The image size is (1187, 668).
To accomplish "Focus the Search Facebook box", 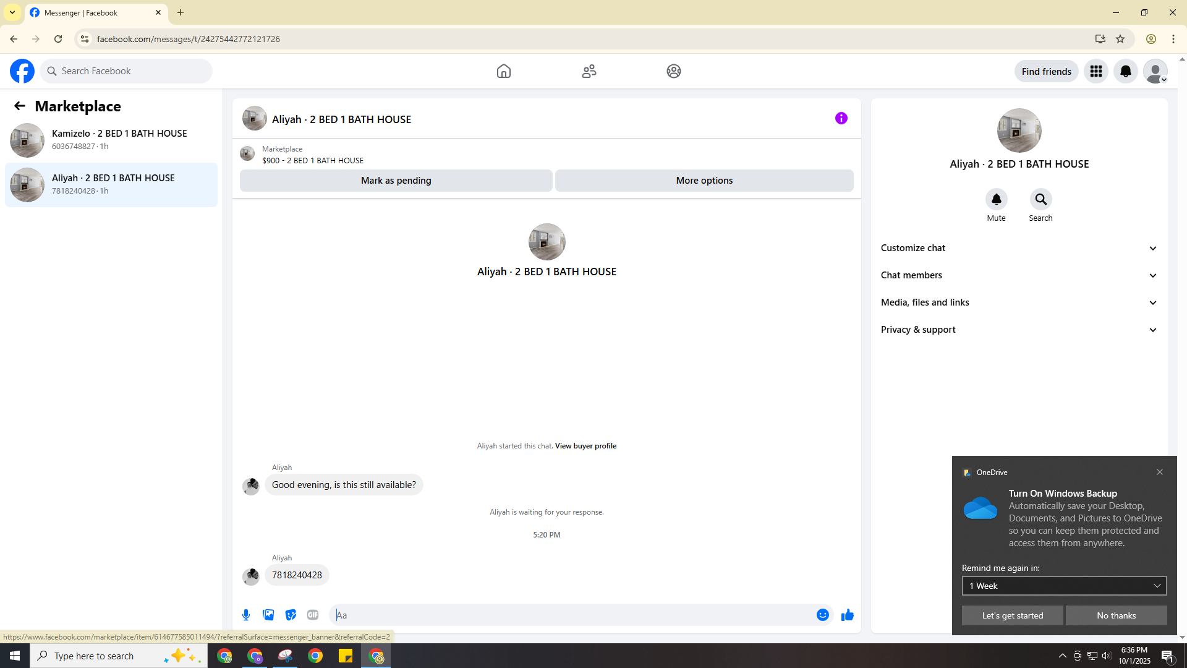I will [x=126, y=71].
